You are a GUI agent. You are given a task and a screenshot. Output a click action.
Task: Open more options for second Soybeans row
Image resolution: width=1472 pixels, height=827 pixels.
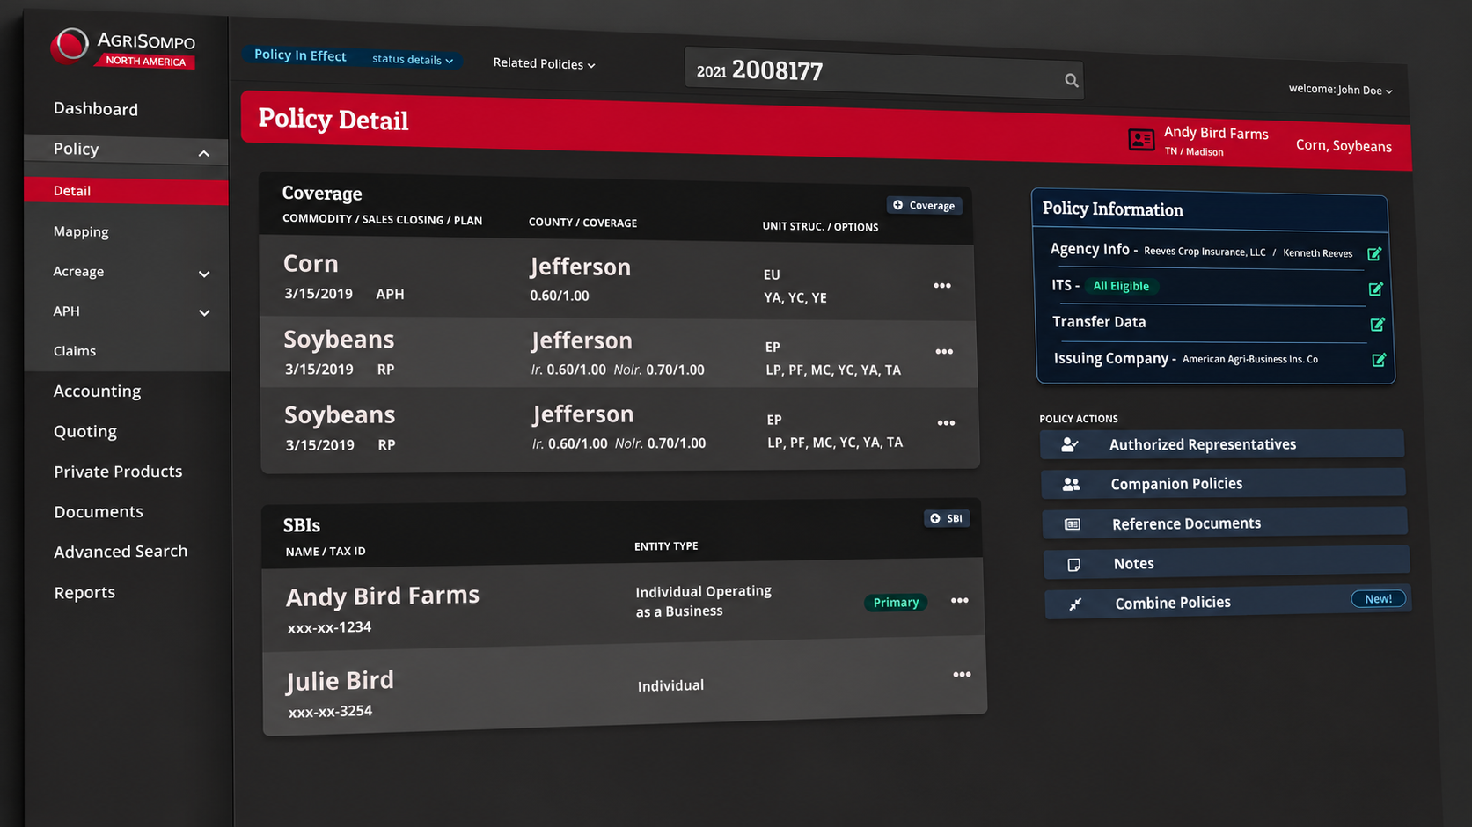coord(946,423)
